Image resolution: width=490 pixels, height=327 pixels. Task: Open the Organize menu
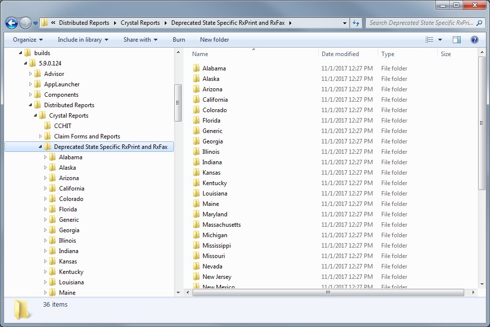pyautogui.click(x=27, y=39)
